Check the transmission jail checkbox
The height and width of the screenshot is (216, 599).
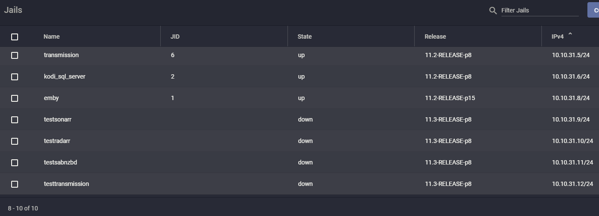pyautogui.click(x=15, y=55)
